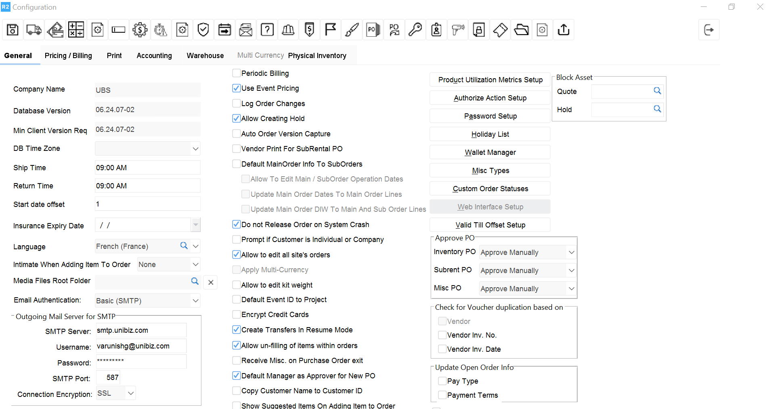Viewport: 775px width, 409px height.
Task: Open Product Utilization Metrics Setup
Action: [x=490, y=80]
